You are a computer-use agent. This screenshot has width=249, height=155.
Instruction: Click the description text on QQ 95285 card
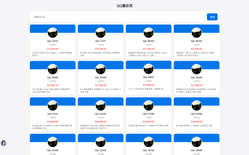pos(196,90)
